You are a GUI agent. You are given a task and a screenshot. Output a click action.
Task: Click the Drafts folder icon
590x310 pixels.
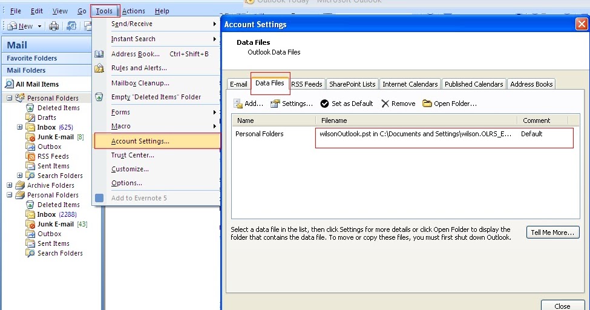pyautogui.click(x=30, y=117)
